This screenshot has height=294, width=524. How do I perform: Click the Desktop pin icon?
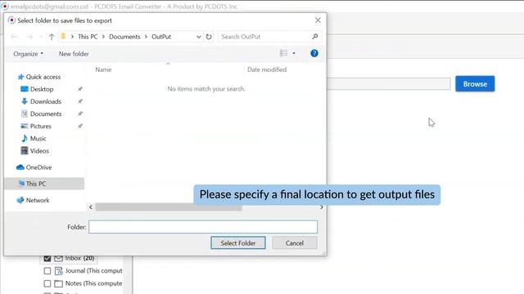point(80,89)
